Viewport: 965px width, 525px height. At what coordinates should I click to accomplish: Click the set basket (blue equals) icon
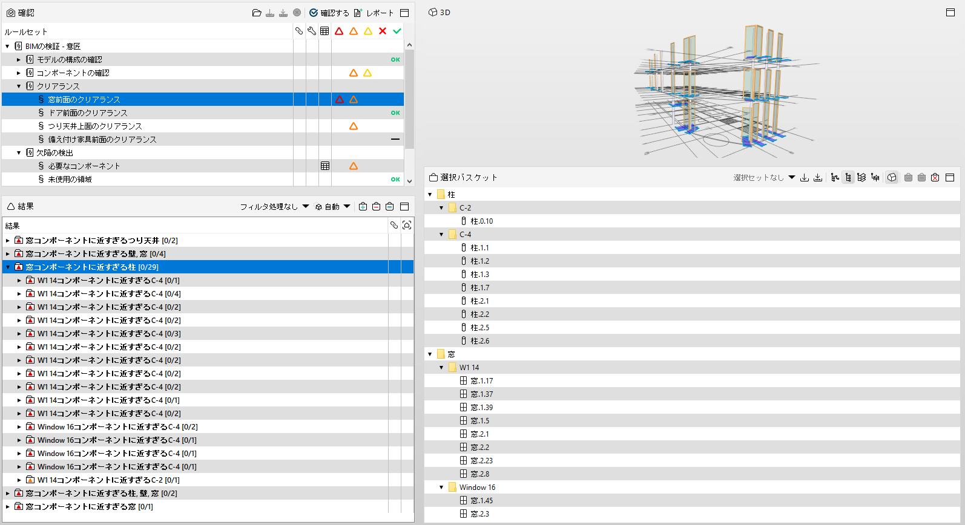pos(389,206)
